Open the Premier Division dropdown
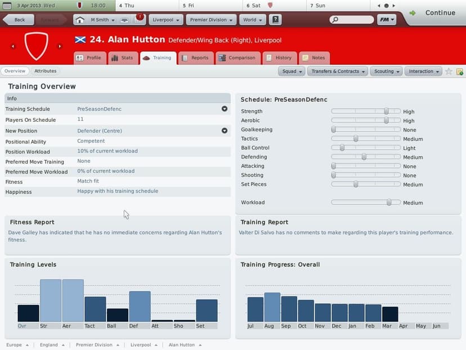Screen dimensions: 466x350 pos(211,20)
